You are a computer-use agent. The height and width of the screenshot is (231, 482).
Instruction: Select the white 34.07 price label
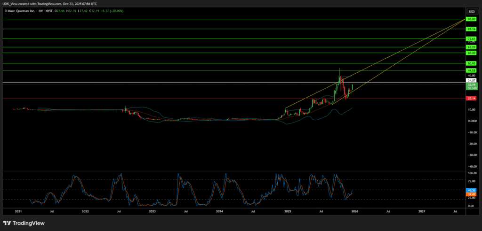471,80
